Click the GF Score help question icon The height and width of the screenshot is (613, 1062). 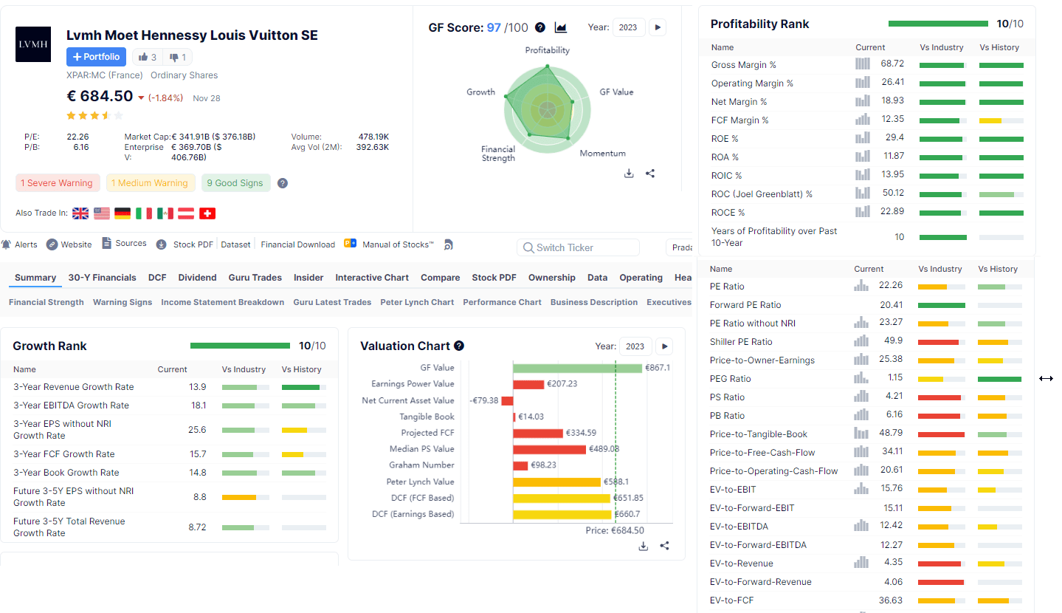(x=540, y=27)
